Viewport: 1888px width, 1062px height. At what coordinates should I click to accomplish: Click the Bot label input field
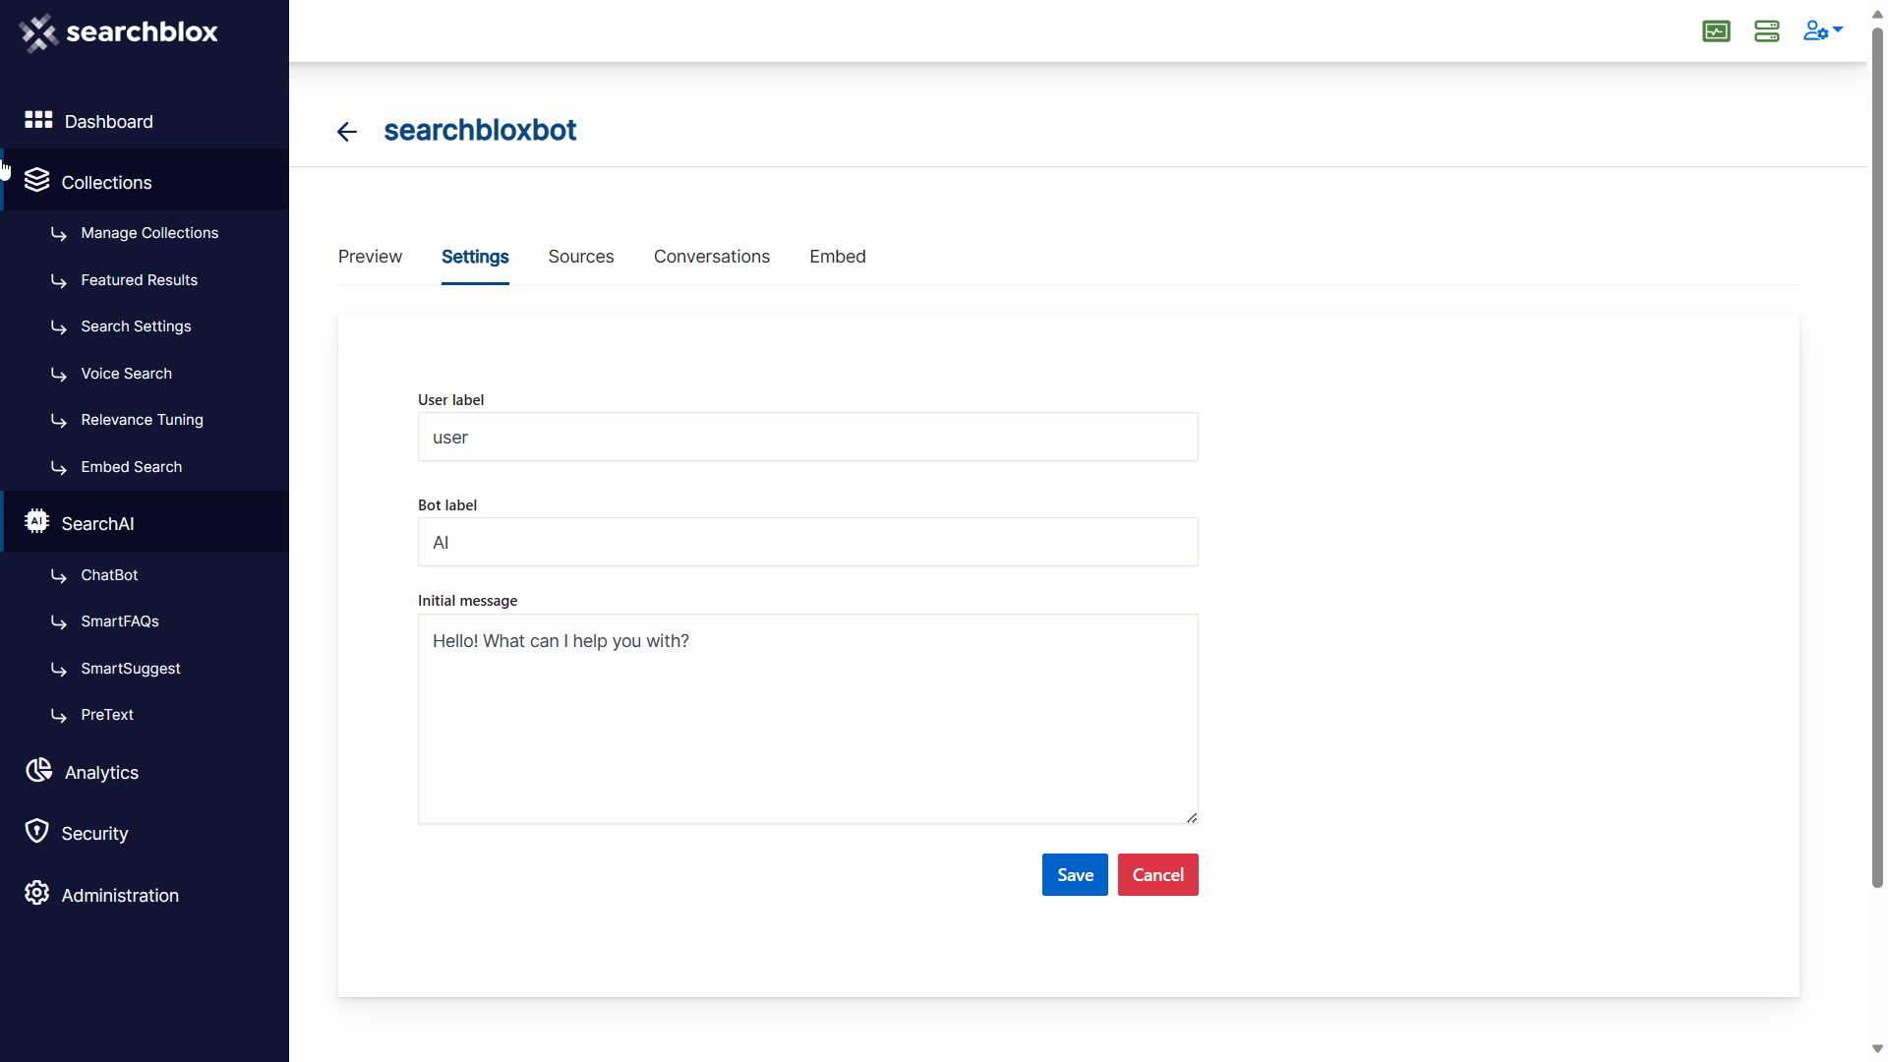[x=807, y=543]
